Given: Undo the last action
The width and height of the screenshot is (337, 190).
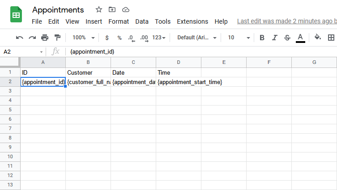Looking at the screenshot, I should [x=20, y=38].
